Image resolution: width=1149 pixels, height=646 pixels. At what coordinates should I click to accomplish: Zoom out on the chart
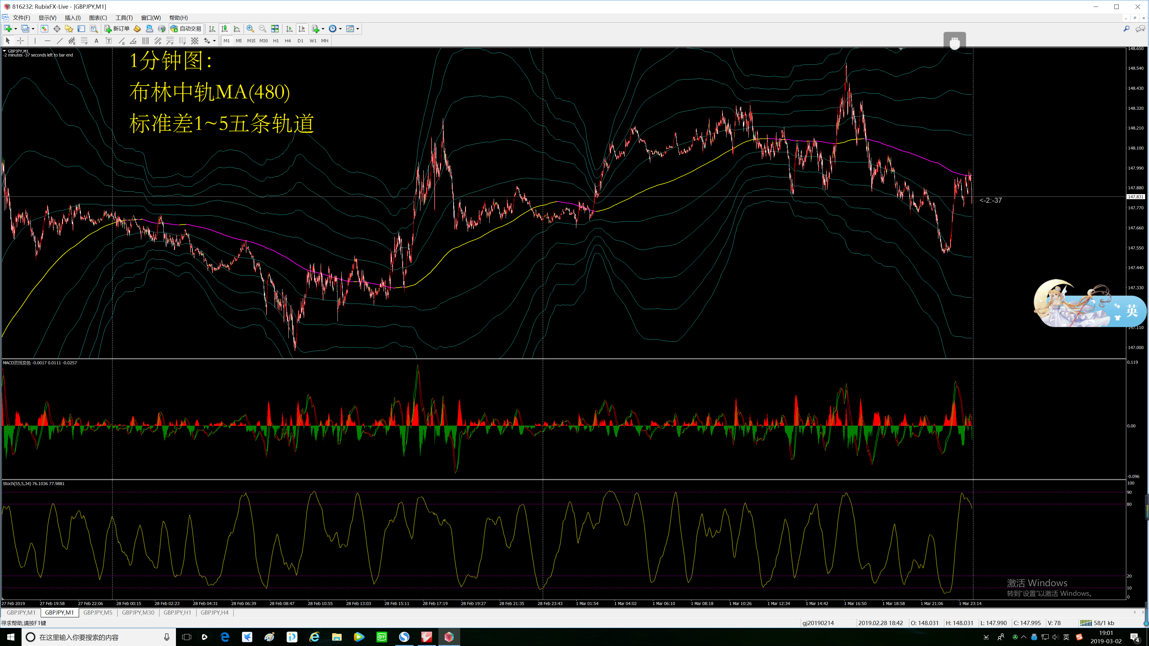pos(263,28)
